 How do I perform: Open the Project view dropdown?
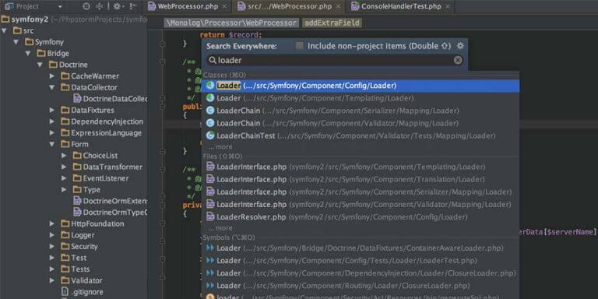[x=60, y=6]
